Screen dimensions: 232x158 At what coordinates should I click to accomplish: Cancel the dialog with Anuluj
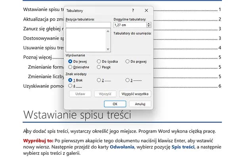(x=140, y=104)
